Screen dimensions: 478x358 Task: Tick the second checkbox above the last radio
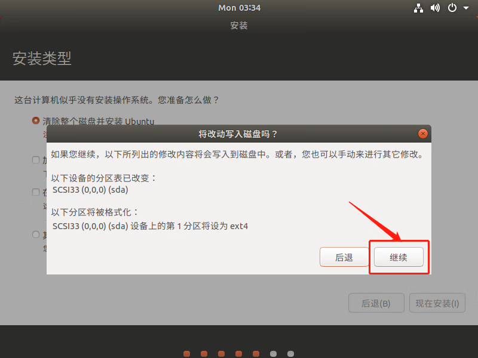coord(36,192)
